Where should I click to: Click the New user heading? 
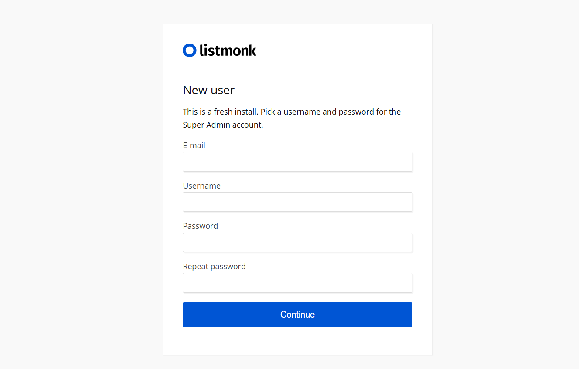[x=209, y=90]
